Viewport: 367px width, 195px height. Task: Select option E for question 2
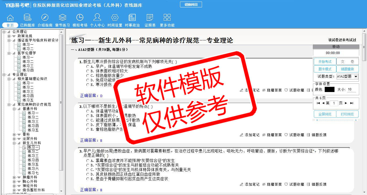tap(88, 129)
